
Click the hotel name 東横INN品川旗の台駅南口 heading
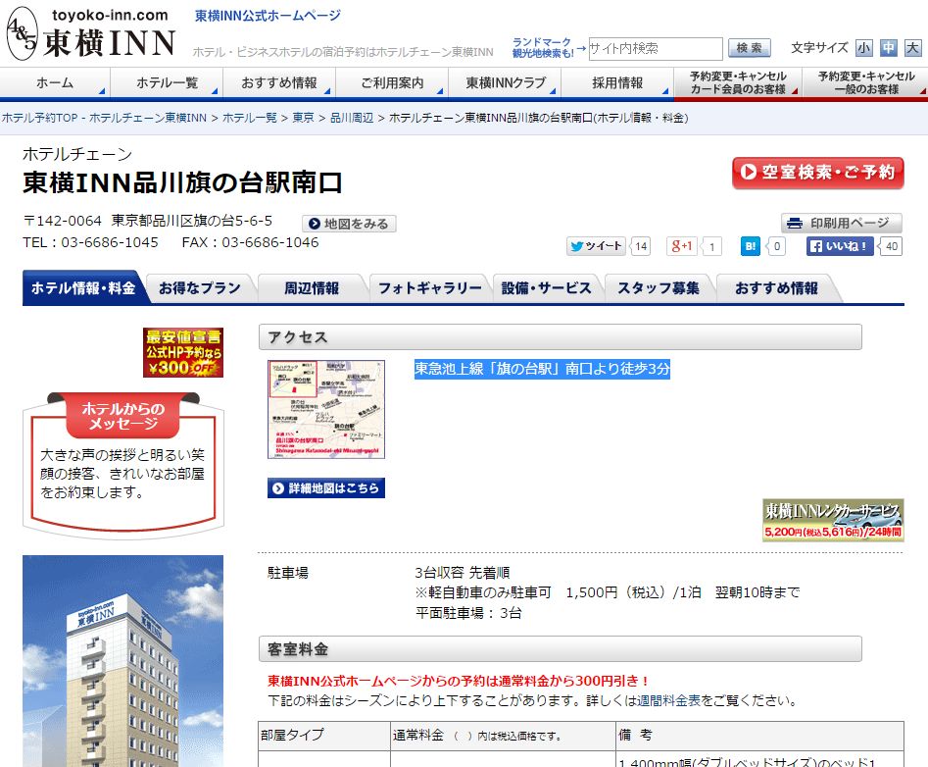pyautogui.click(x=182, y=182)
